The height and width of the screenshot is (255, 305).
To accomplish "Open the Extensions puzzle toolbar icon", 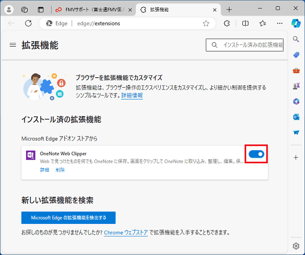I will tap(227, 23).
